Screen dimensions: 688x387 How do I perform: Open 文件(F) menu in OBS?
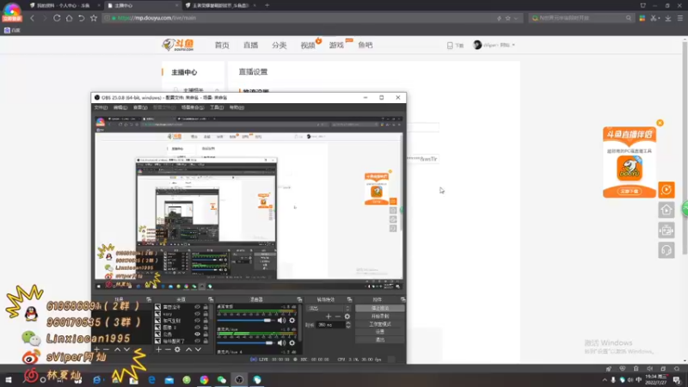point(101,107)
